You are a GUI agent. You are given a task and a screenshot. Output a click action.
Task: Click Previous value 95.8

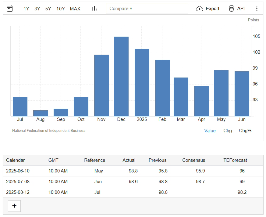[x=163, y=171]
